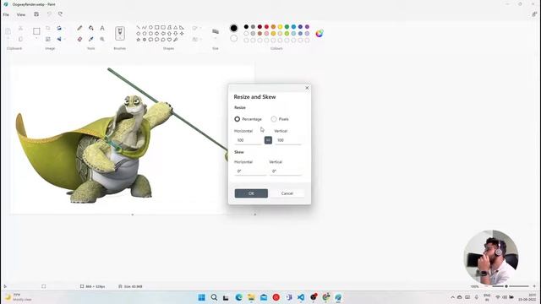Open the Windows Start menu

(x=201, y=297)
